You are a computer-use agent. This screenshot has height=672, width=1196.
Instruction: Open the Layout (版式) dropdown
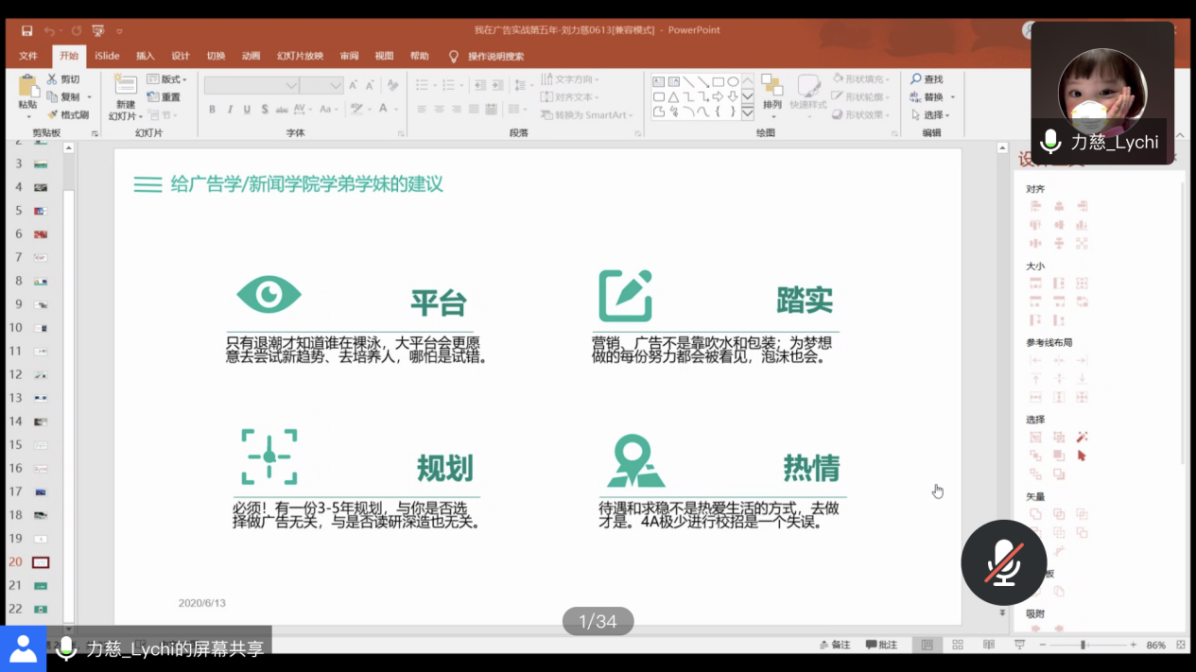point(167,79)
